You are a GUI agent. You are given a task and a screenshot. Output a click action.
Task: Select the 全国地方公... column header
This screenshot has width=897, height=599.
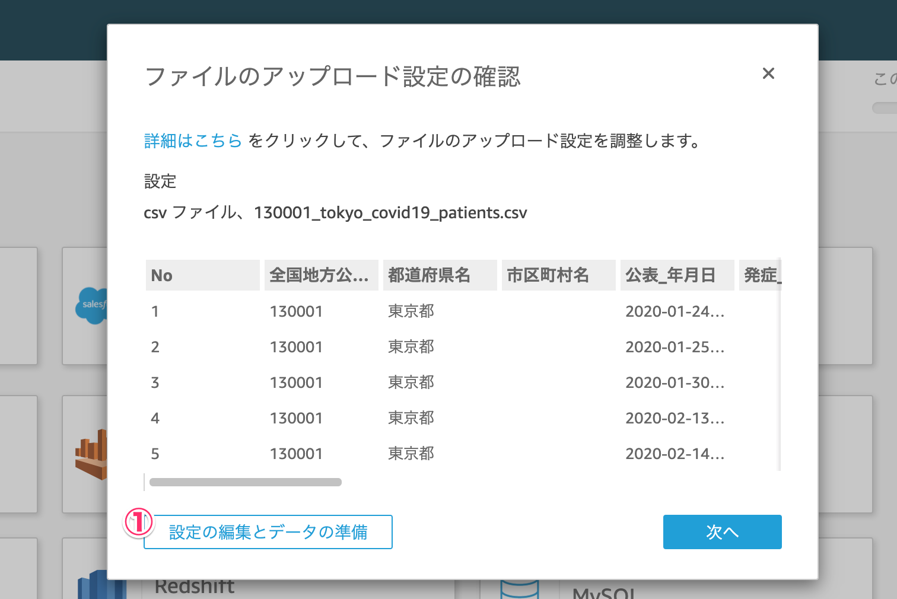click(321, 275)
